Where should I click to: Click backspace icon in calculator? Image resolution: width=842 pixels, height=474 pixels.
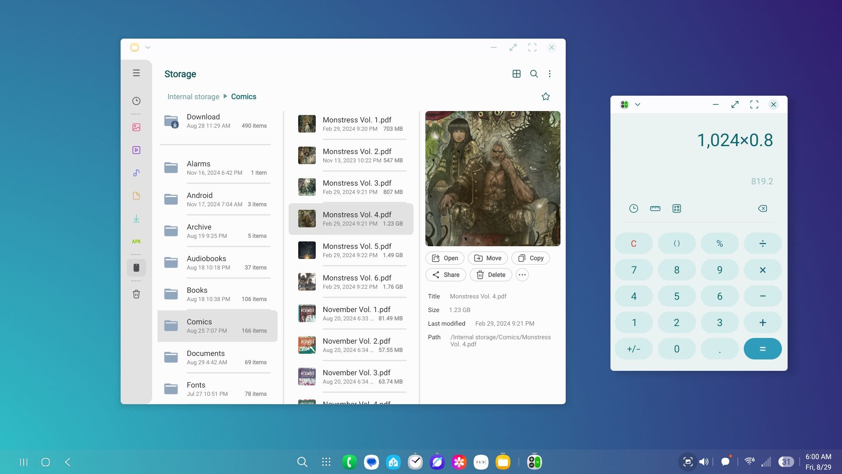pyautogui.click(x=762, y=208)
